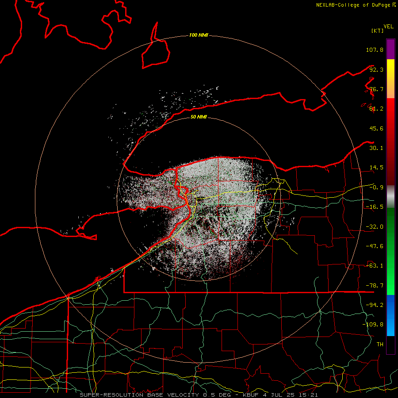Click the 76.7 velocity scale value

coord(376,89)
